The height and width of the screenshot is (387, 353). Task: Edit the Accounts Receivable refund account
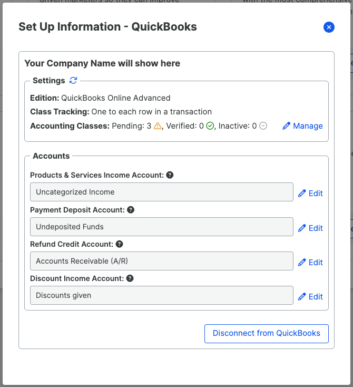[310, 263]
